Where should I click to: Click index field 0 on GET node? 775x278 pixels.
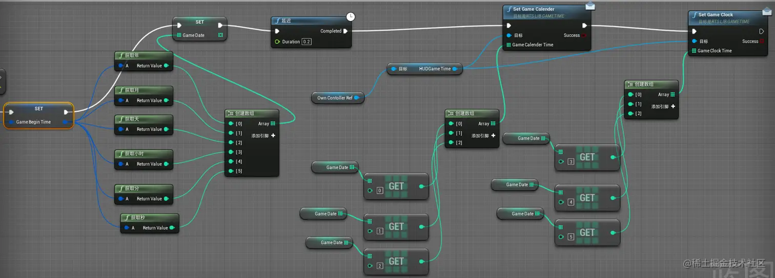coord(380,190)
